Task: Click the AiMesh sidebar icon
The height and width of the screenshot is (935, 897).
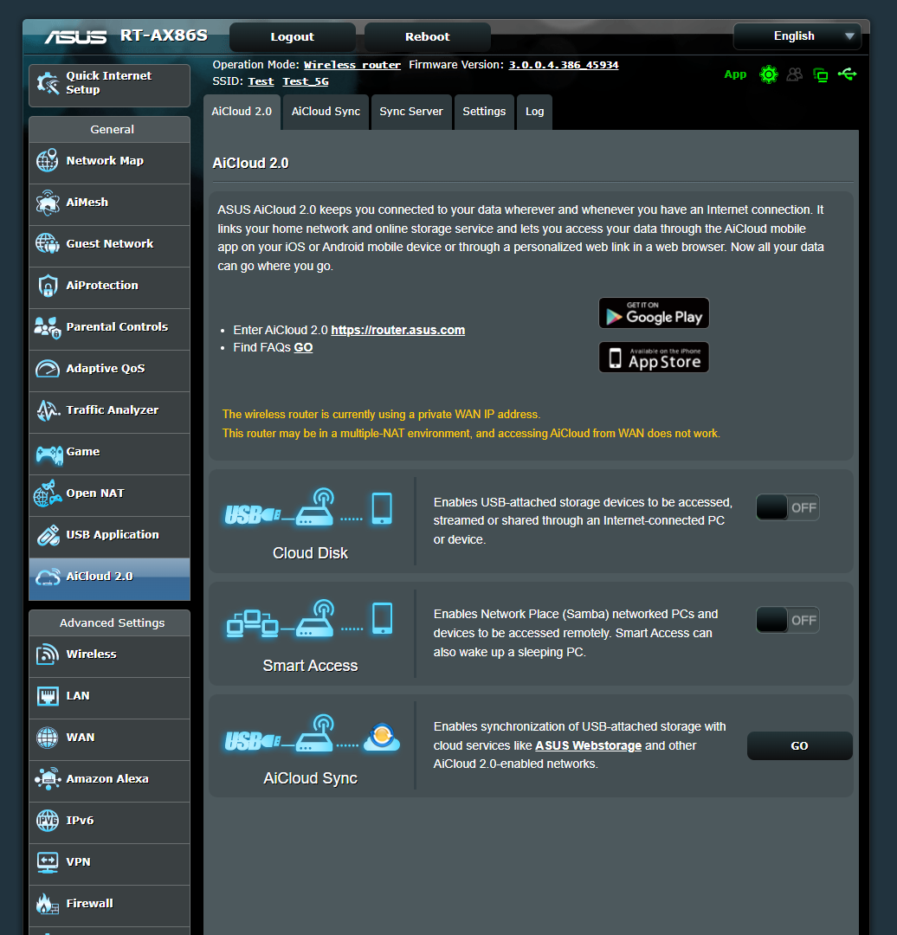Action: tap(47, 202)
